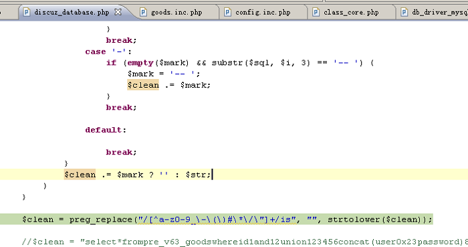Click the PHP file icon on class_core.php tab
468x247 pixels.
(316, 12)
